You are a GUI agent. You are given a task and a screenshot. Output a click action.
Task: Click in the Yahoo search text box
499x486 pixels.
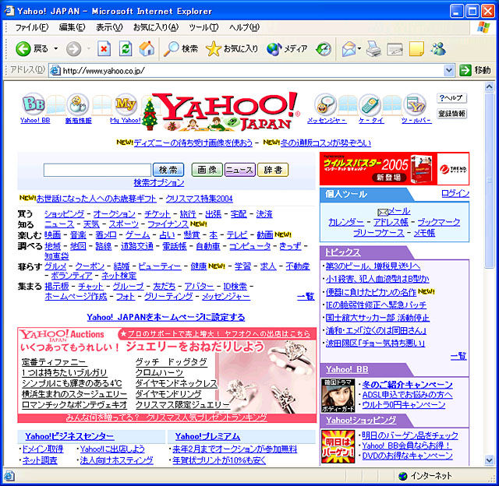tap(97, 170)
